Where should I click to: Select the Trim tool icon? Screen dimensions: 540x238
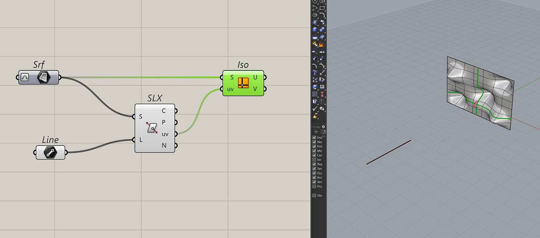tap(315, 51)
